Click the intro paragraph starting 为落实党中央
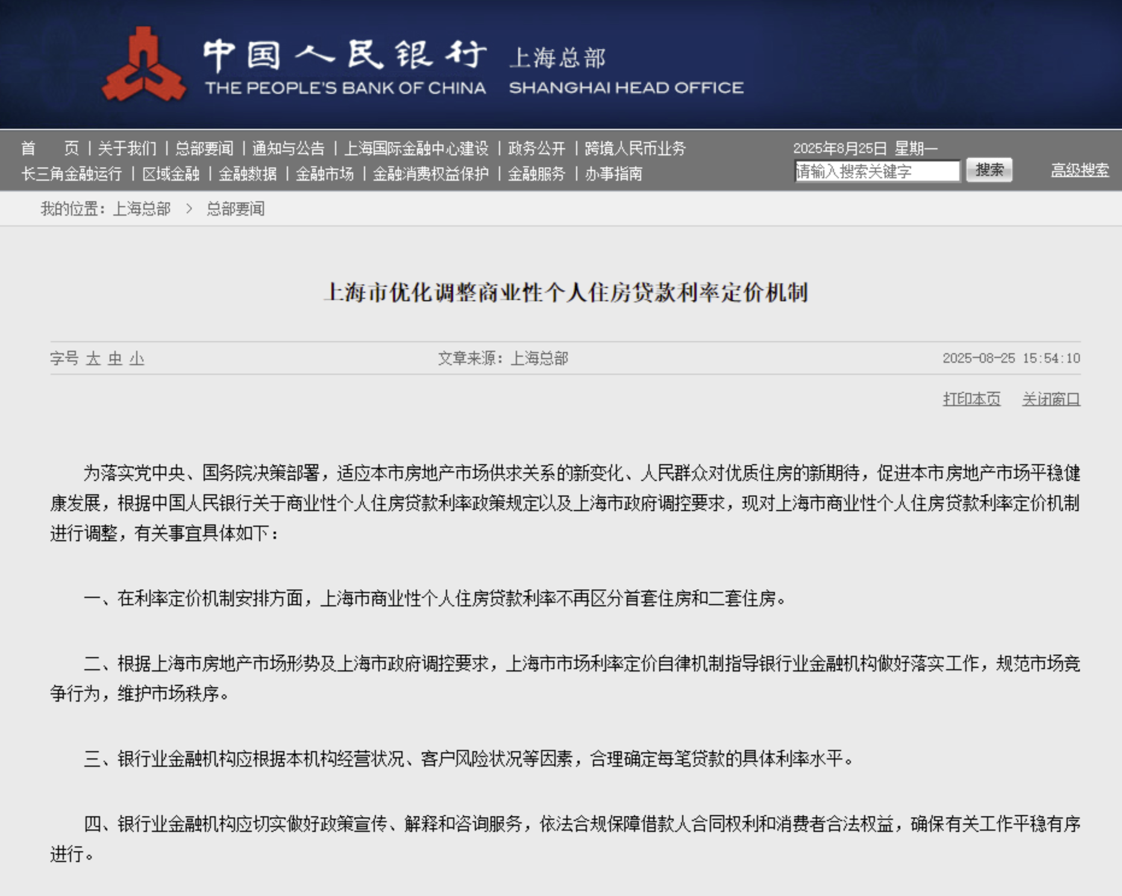Viewport: 1122px width, 896px height. click(x=565, y=503)
